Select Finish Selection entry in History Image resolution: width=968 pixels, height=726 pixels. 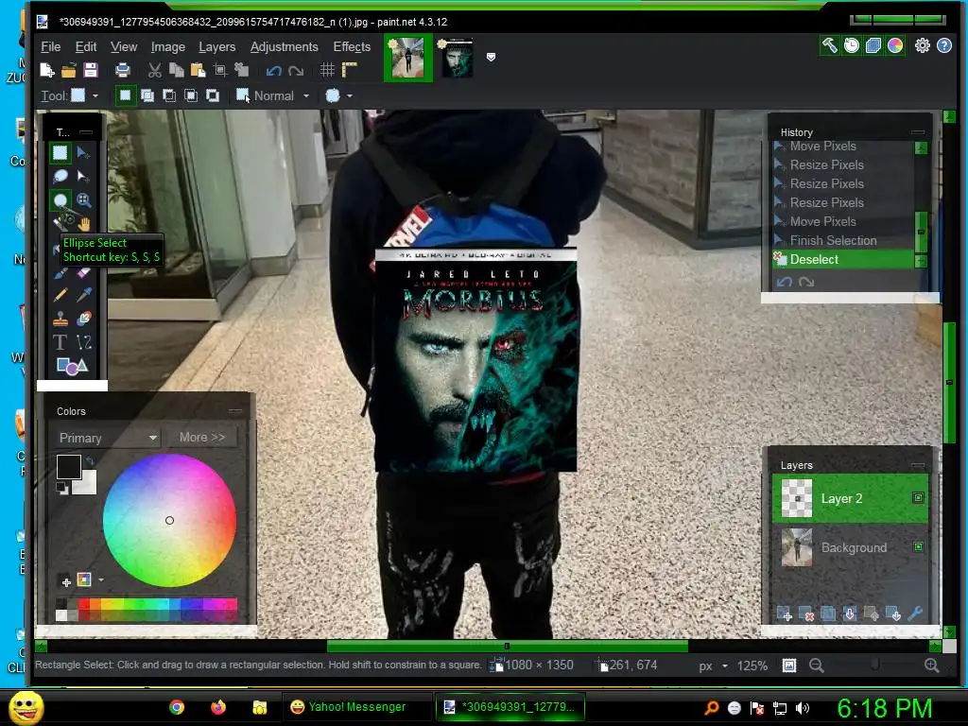(x=843, y=240)
